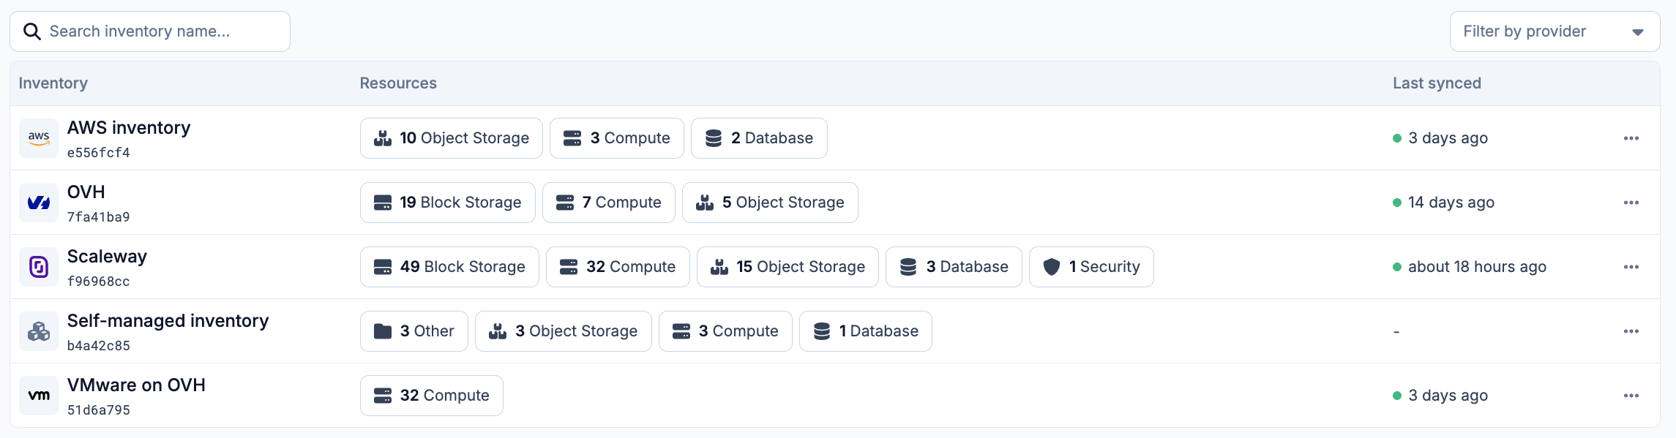Click inventory ID e556fcf4
The height and width of the screenshot is (438, 1676).
pyautogui.click(x=99, y=153)
